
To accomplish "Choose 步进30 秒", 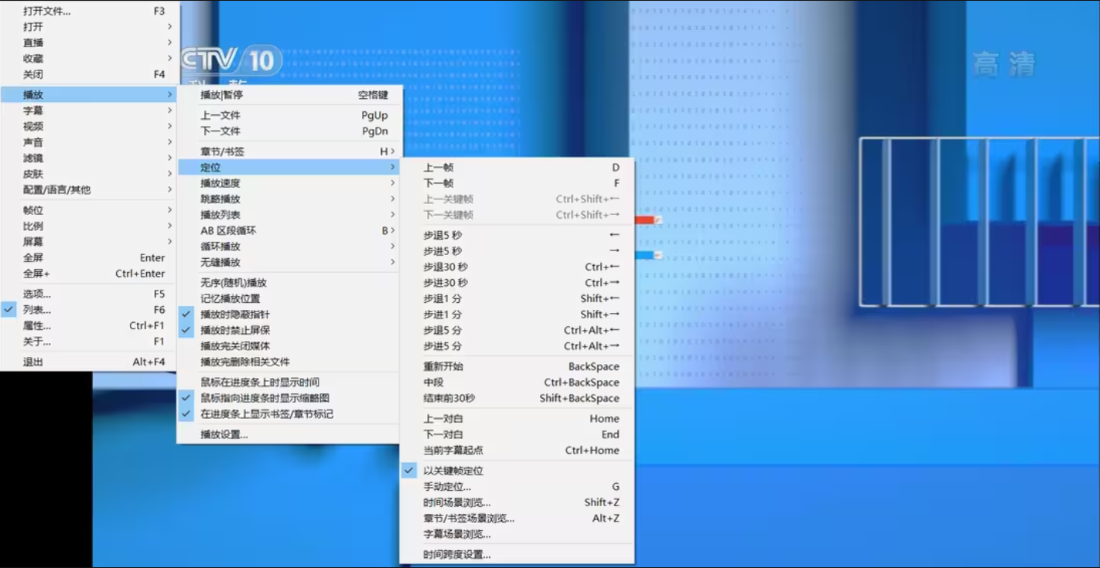I will (x=517, y=283).
